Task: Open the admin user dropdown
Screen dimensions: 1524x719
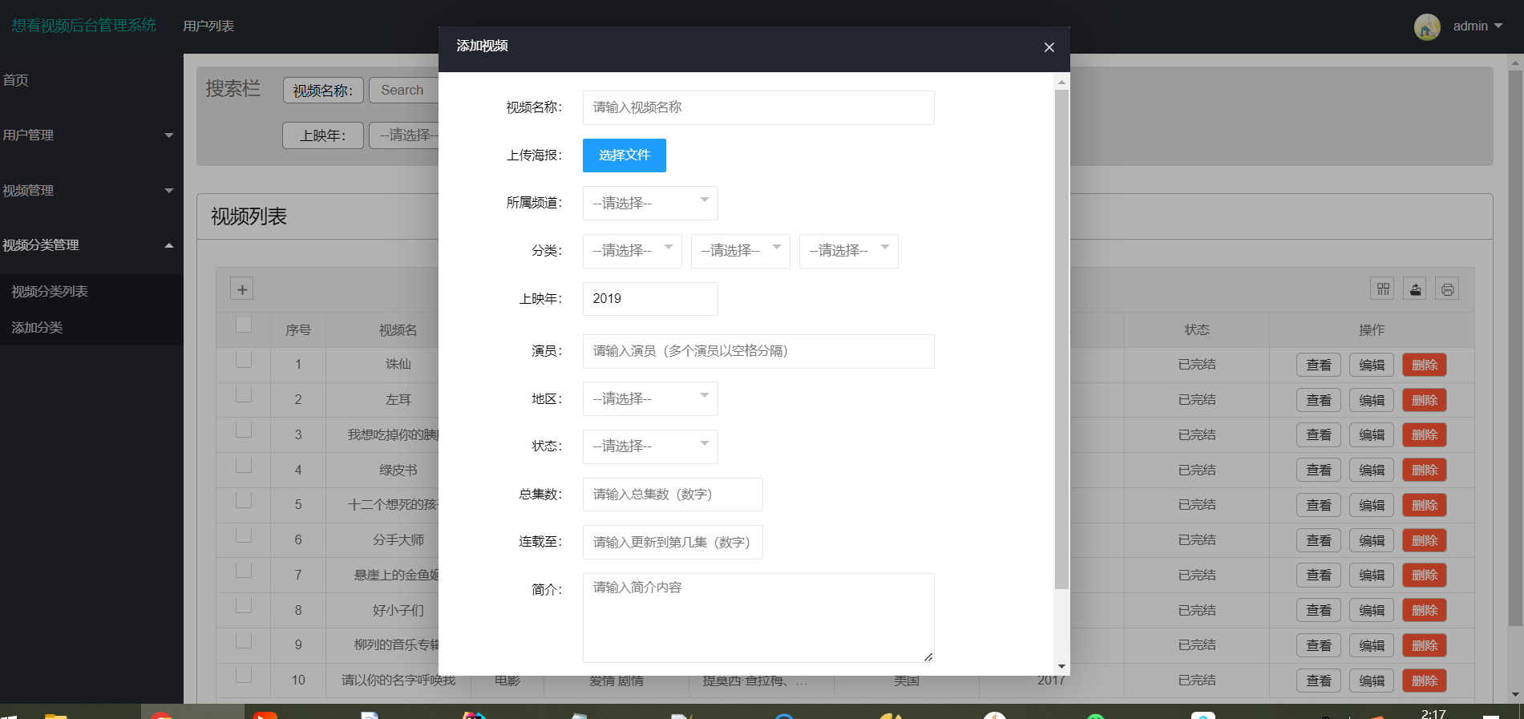Action: (1478, 26)
